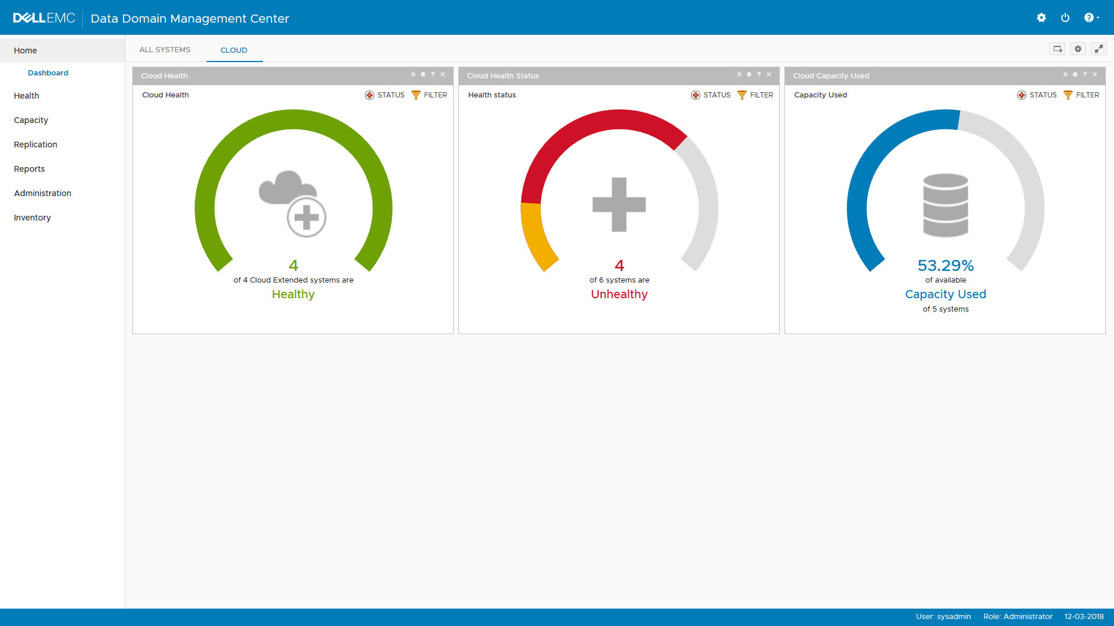Switch to the ALL SYSTEMS tab
The height and width of the screenshot is (626, 1114).
[x=164, y=49]
